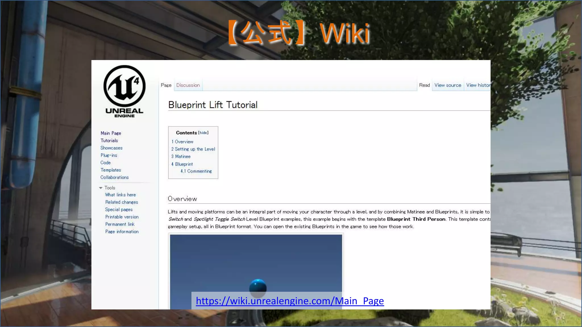Click the Overview section heading
582x327 pixels.
pos(182,199)
